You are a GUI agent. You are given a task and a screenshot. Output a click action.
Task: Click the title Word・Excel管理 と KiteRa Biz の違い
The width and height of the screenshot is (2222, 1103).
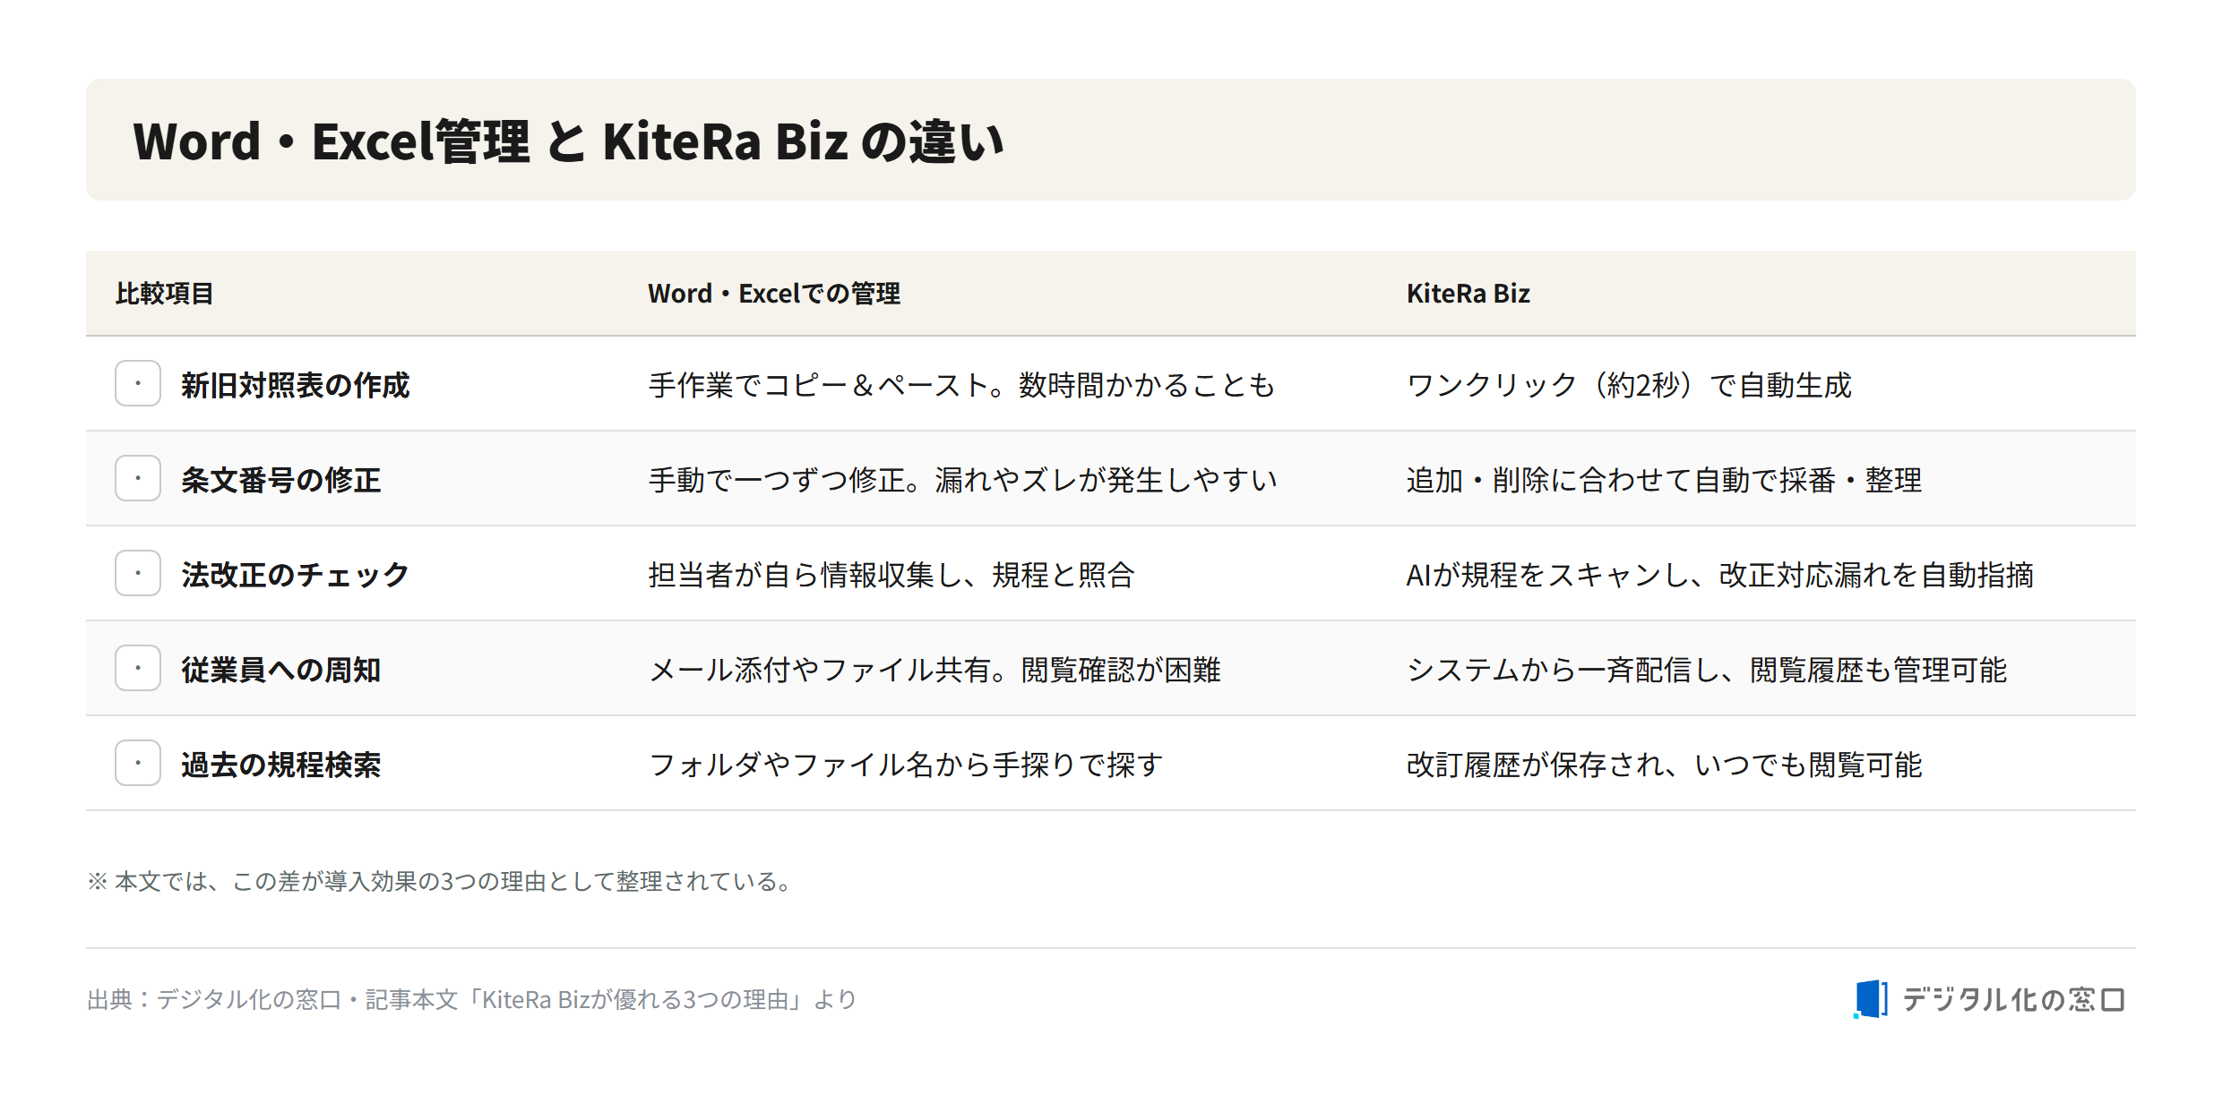(568, 141)
